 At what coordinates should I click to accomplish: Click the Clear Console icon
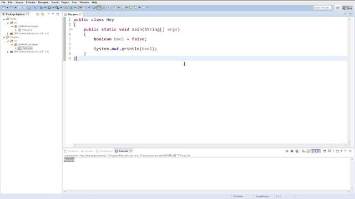tap(303, 151)
